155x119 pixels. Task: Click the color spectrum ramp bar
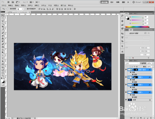coord(137,27)
